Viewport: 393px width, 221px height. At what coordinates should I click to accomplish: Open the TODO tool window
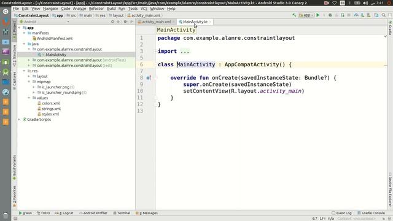(43, 213)
